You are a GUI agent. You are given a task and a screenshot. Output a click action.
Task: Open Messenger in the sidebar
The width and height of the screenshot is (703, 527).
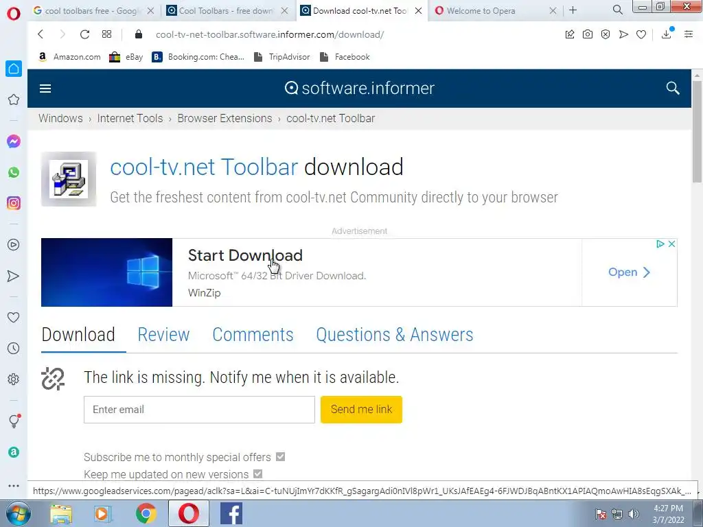point(14,141)
